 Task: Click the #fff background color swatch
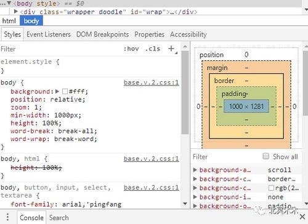65,91
